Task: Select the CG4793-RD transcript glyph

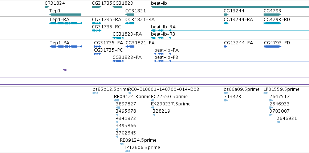Action: [272, 23]
